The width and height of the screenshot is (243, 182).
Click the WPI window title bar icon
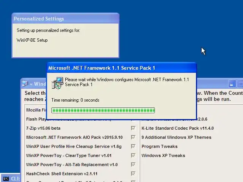(25, 83)
